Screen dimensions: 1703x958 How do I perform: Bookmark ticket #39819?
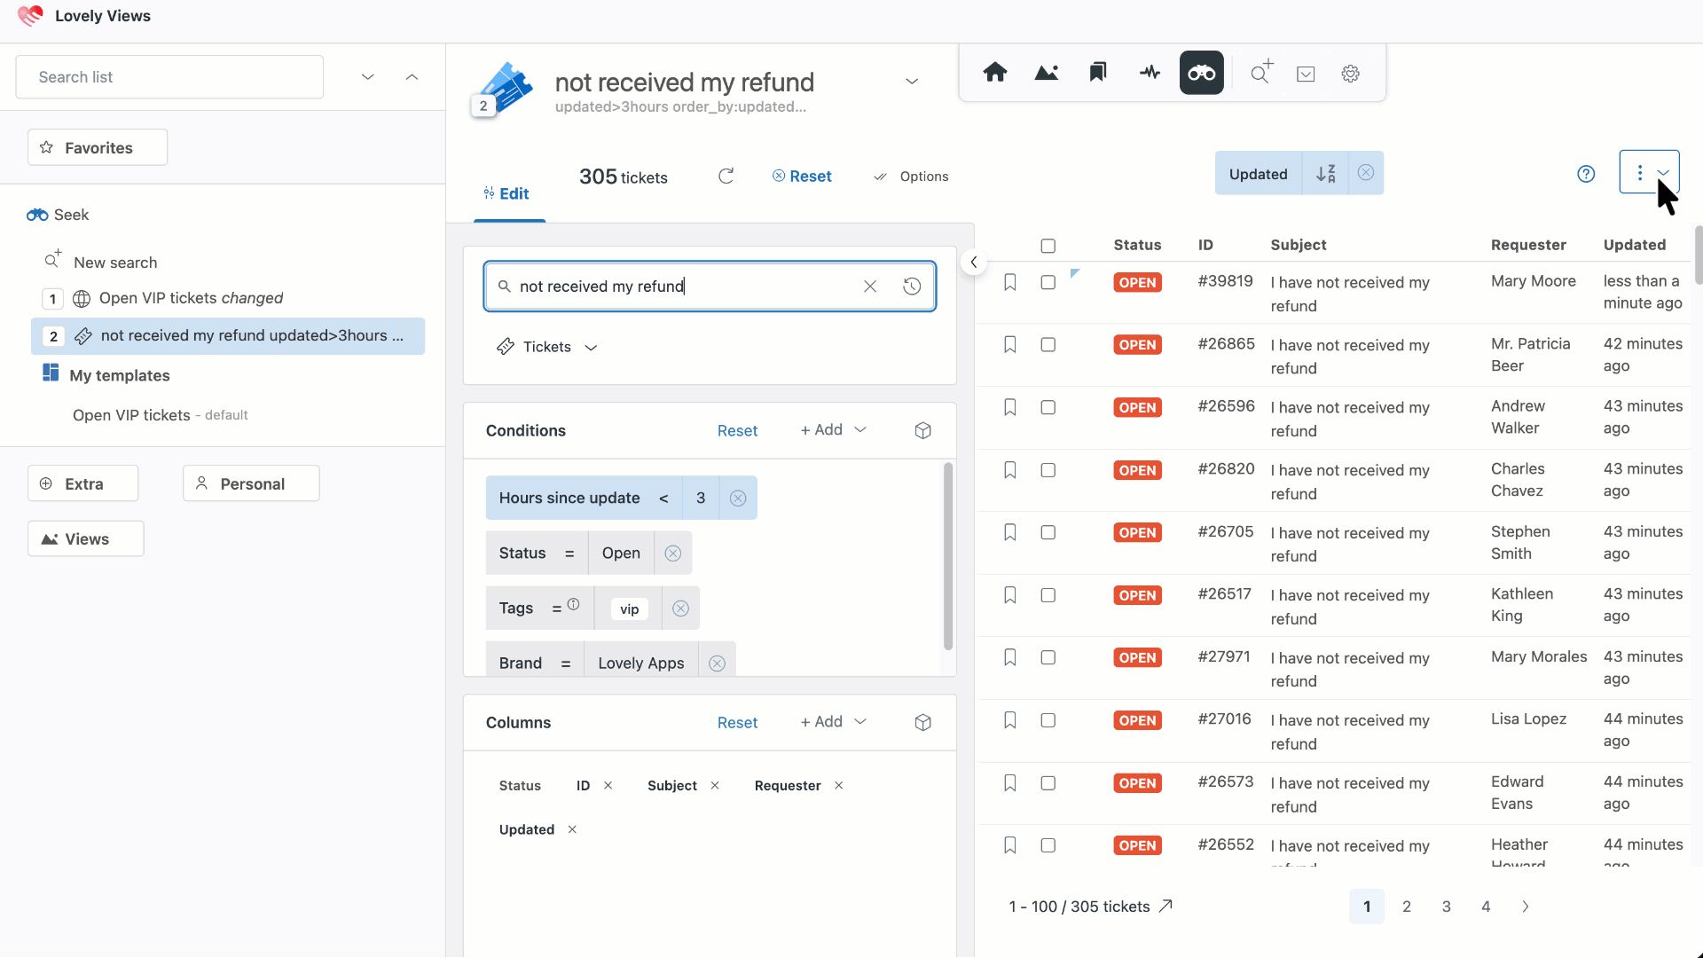pos(1010,282)
